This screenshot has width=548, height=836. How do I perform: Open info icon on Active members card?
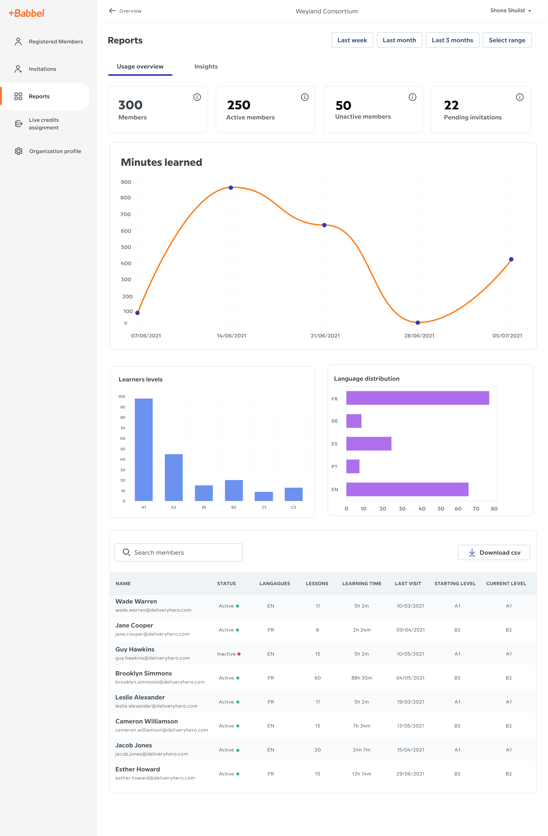point(305,97)
